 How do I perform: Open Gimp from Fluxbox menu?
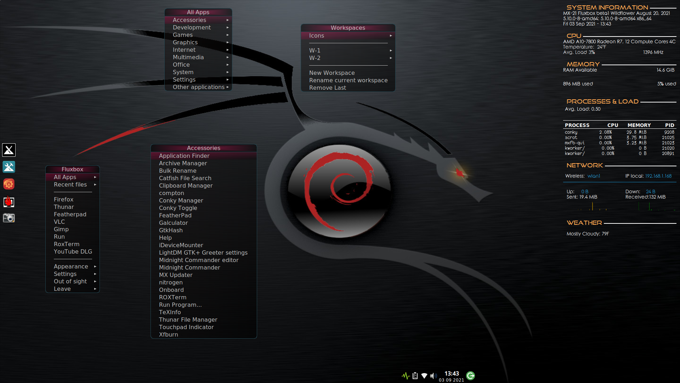73,229
